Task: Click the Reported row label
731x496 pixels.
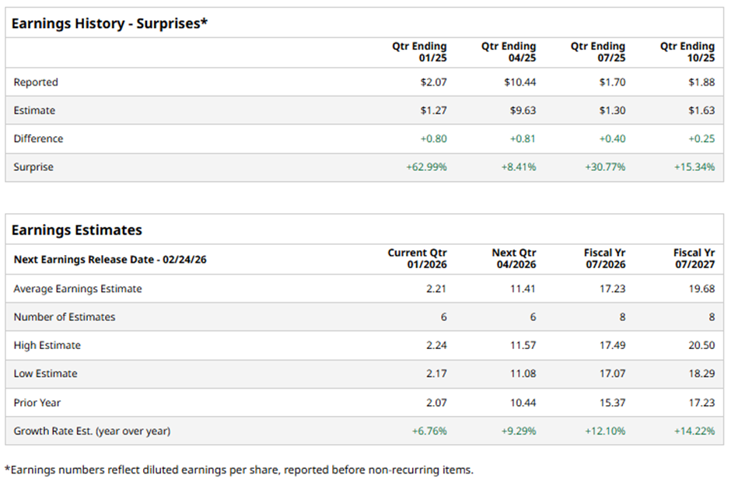Action: 36,82
